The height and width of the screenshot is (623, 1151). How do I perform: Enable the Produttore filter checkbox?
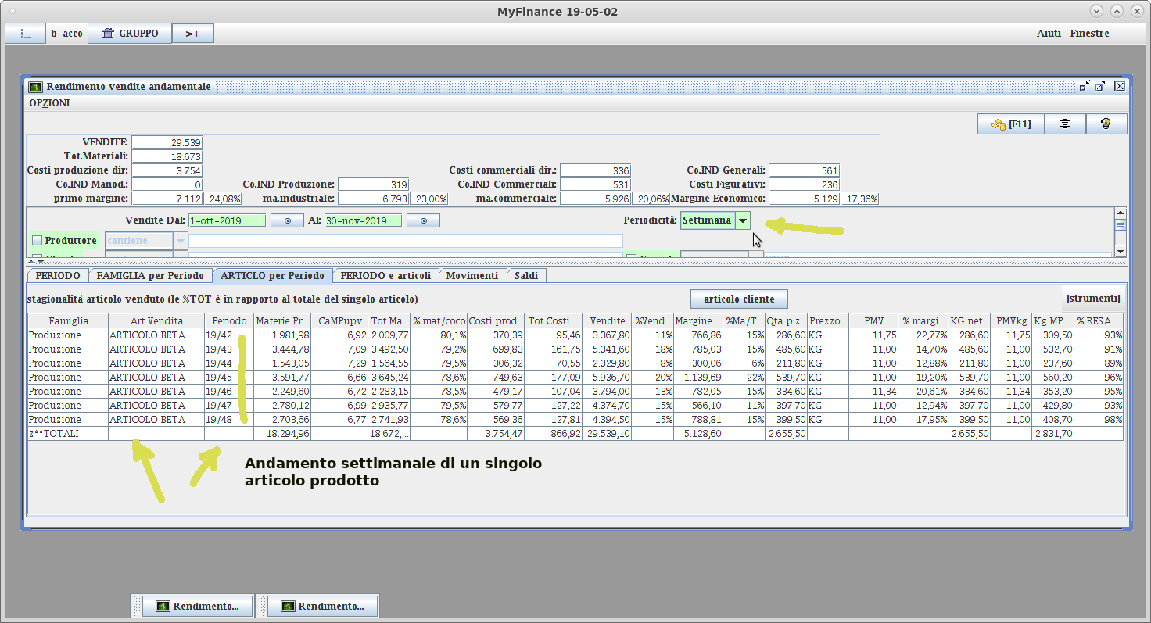coord(37,241)
